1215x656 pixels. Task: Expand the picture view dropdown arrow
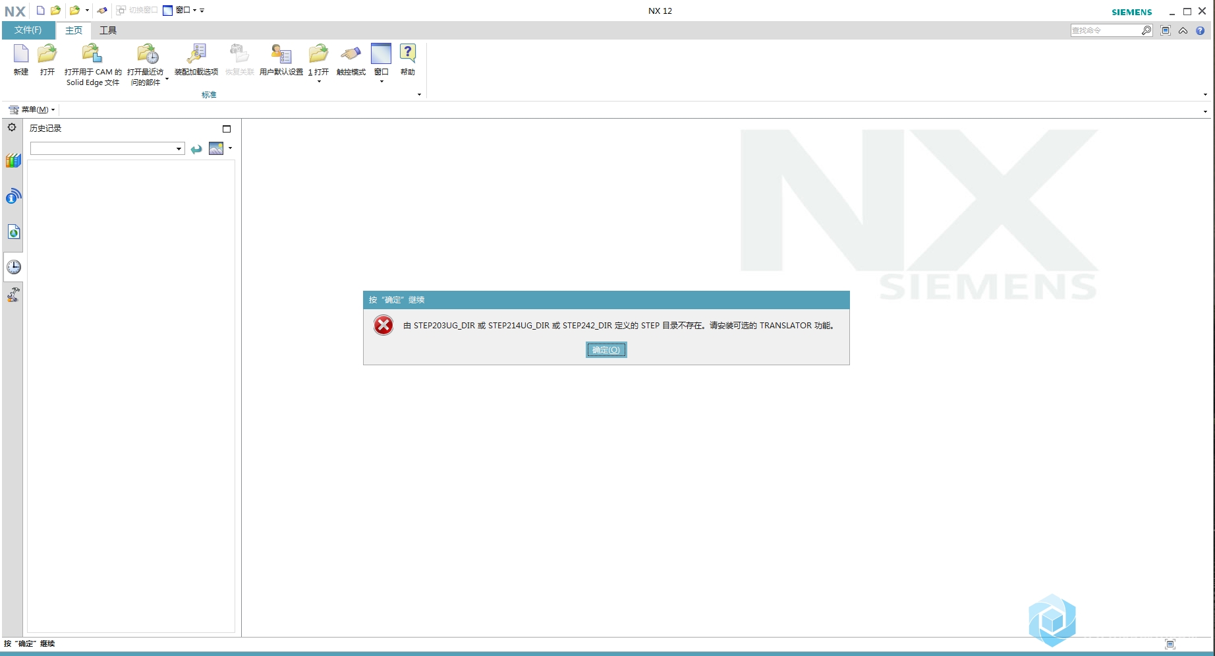[x=230, y=148]
